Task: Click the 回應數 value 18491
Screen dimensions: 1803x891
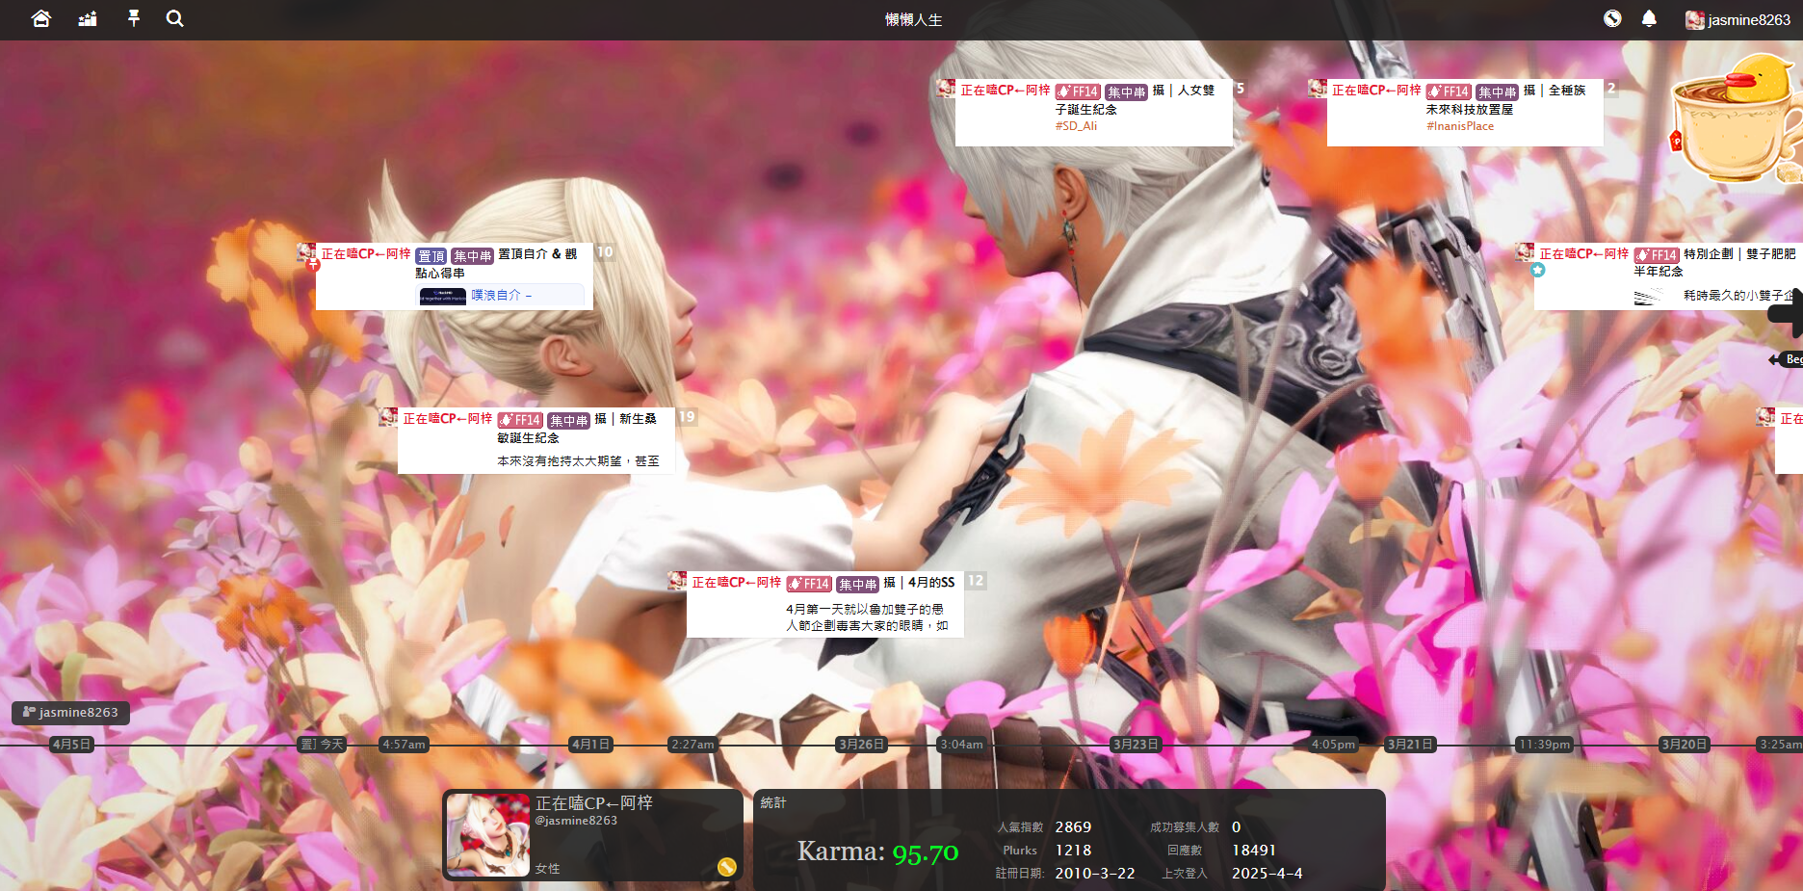Action: click(1254, 851)
